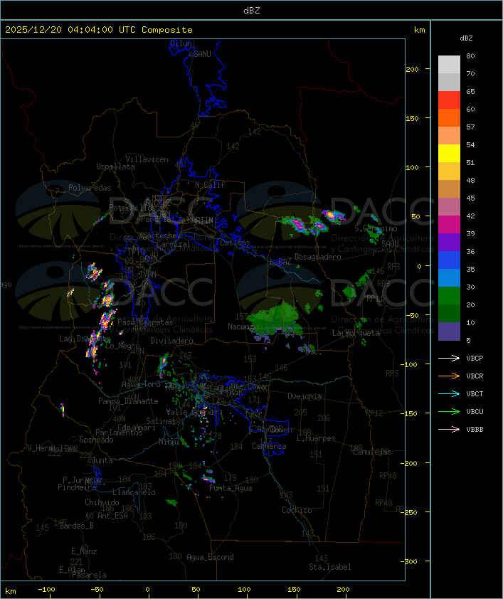Click the Punta_Agua map label
This screenshot has width=503, height=599.
point(231,488)
